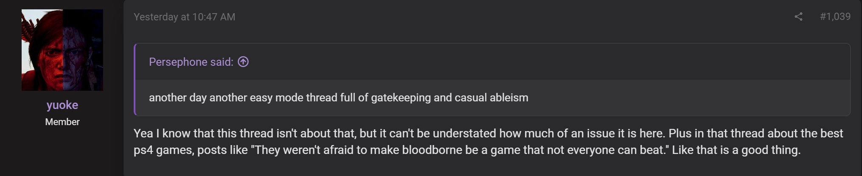The width and height of the screenshot is (862, 176).
Task: Click the purple left border of the quote block
Action: click(x=135, y=79)
